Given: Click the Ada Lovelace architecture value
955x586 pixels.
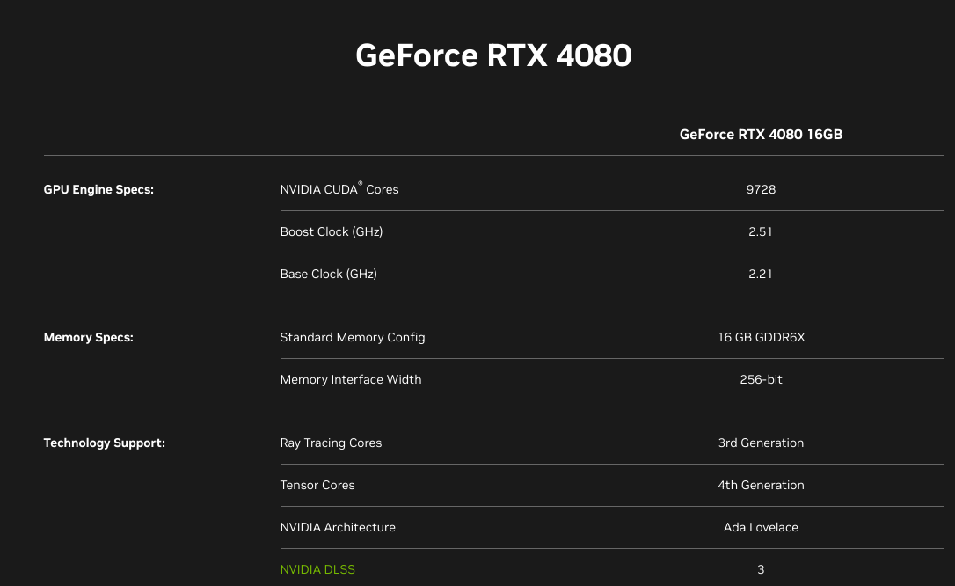Looking at the screenshot, I should click(761, 527).
